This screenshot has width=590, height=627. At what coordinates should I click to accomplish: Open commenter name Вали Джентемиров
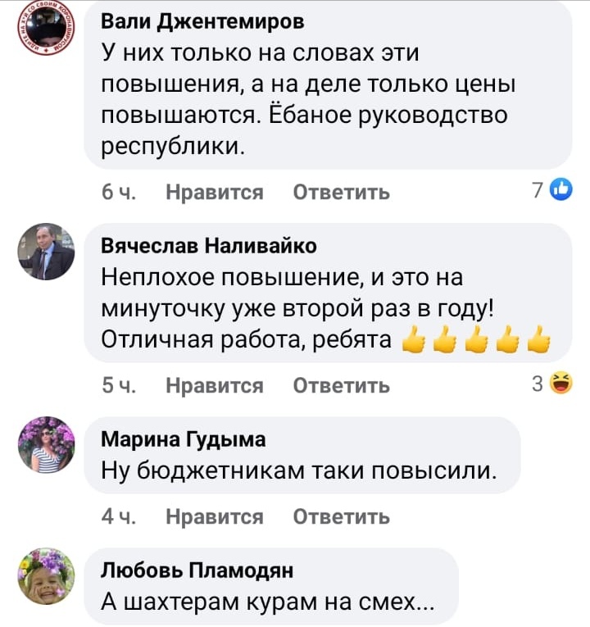tap(202, 21)
